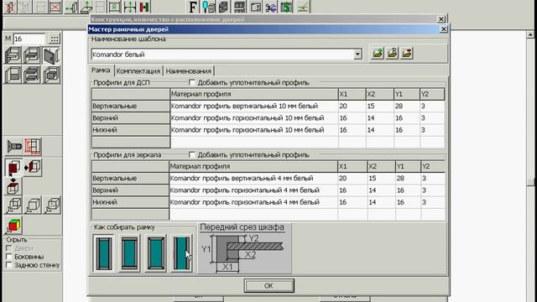The image size is (537, 302).
Task: Click the bold F toolbar icon
Action: click(193, 7)
